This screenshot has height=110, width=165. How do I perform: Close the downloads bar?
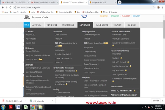163,101
